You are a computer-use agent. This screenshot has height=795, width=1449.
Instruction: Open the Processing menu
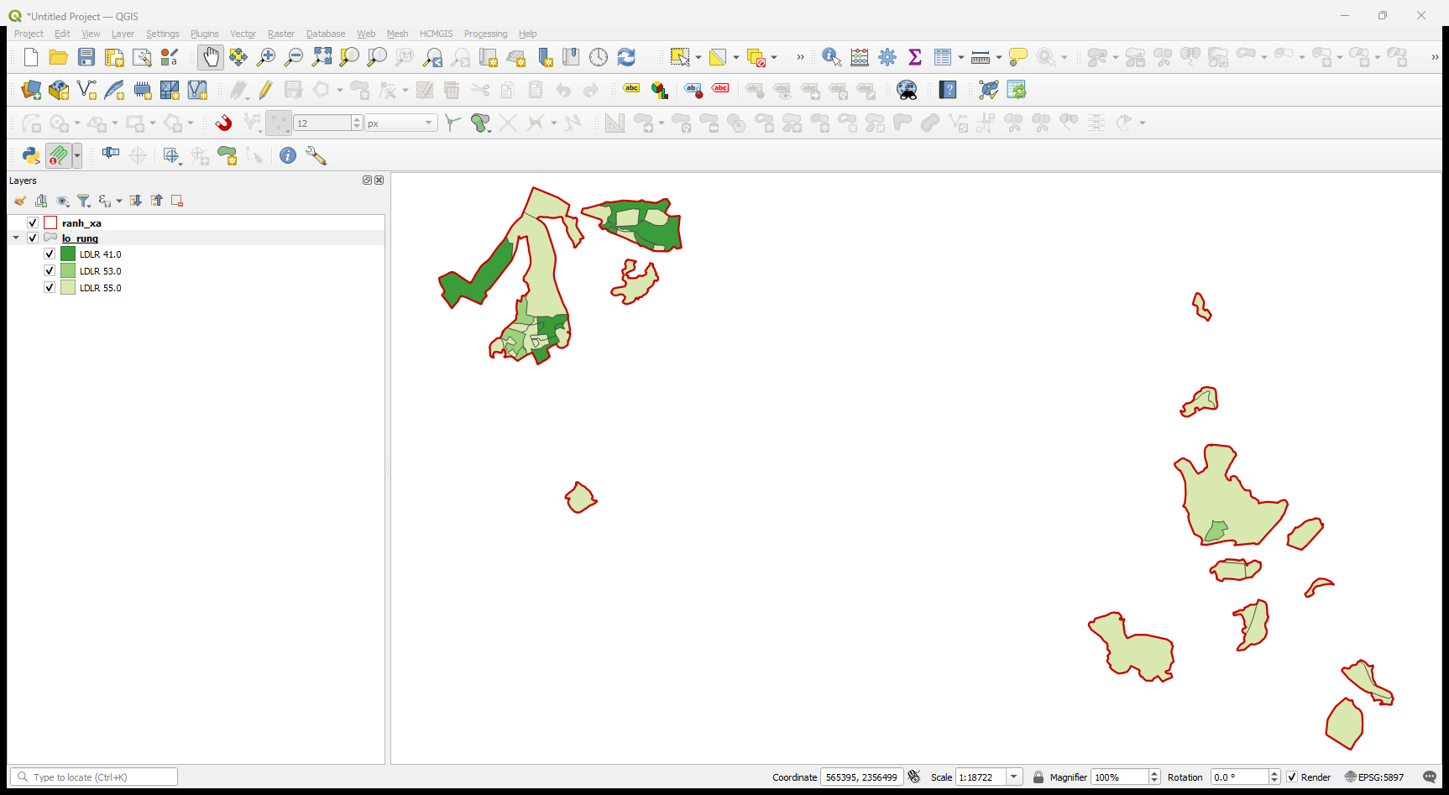[485, 34]
